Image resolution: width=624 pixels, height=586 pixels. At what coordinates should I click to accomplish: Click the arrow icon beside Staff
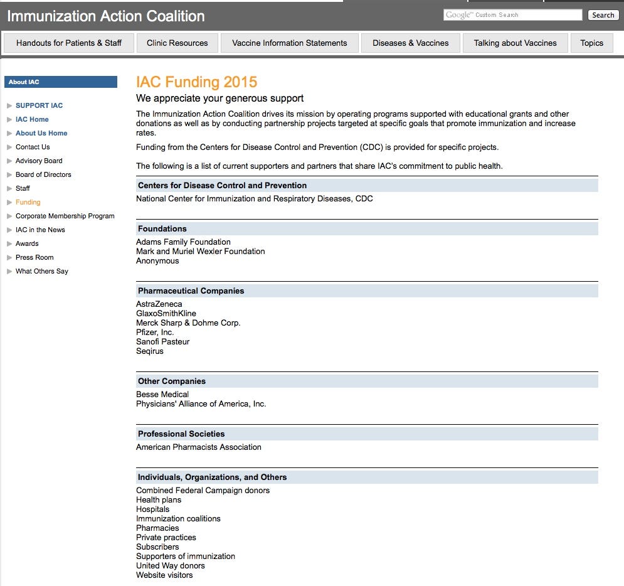click(x=9, y=189)
